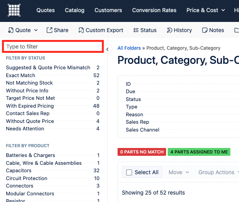The image size is (239, 202).
Task: Open the Price & Cost dropdown
Action: tap(206, 10)
